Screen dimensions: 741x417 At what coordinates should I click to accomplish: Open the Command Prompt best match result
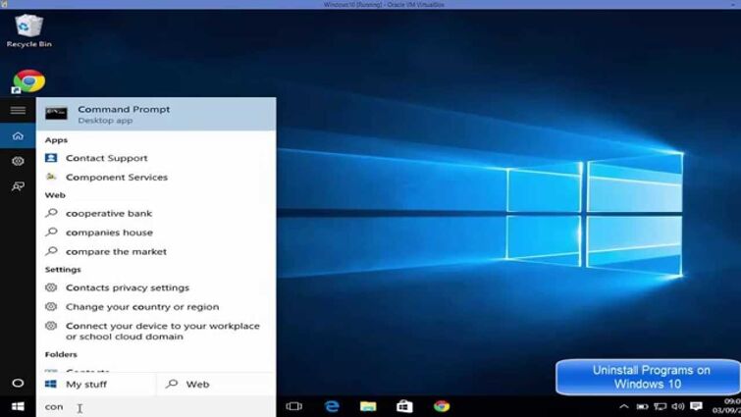(156, 114)
